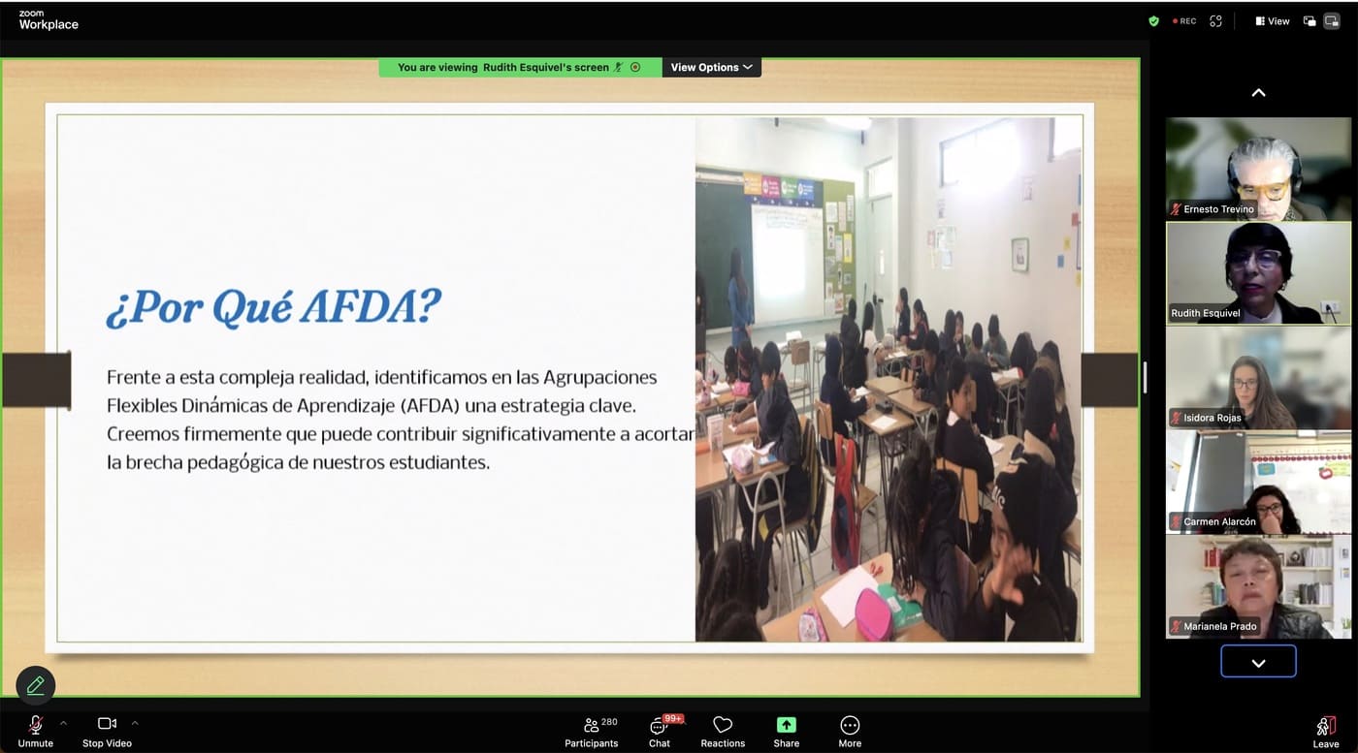Click the green encryption shield icon

[x=1153, y=20]
